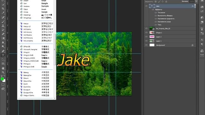Image resolution: width=205 pixels, height=115 pixels.
Task: Change screen mode
Action: [x=3, y=89]
